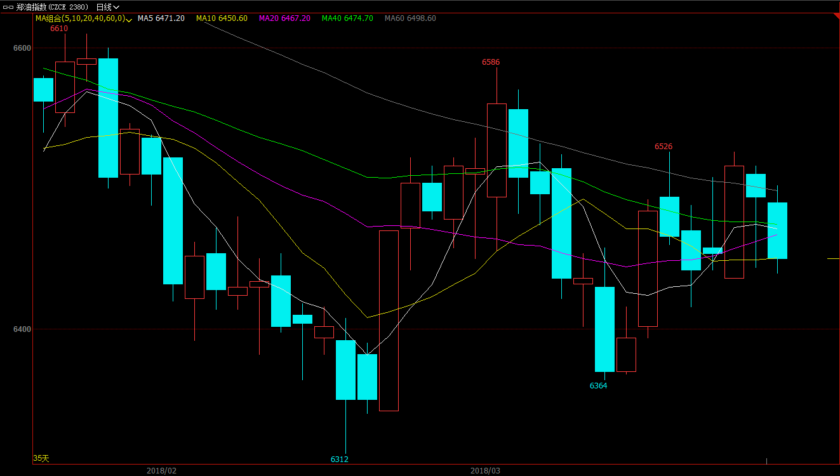Click the 2018/02 date axis label

click(x=161, y=471)
